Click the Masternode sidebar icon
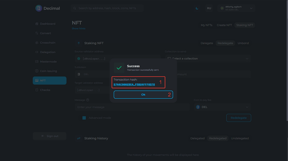Viewport: 288px width, 161px height. tap(37, 62)
